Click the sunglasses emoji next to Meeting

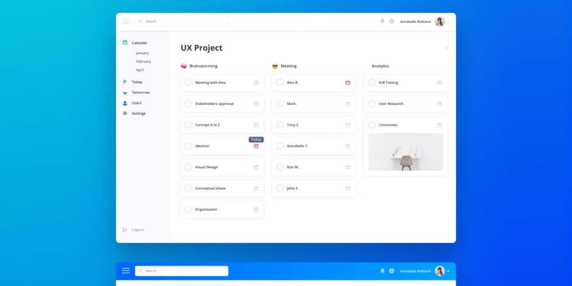click(275, 66)
